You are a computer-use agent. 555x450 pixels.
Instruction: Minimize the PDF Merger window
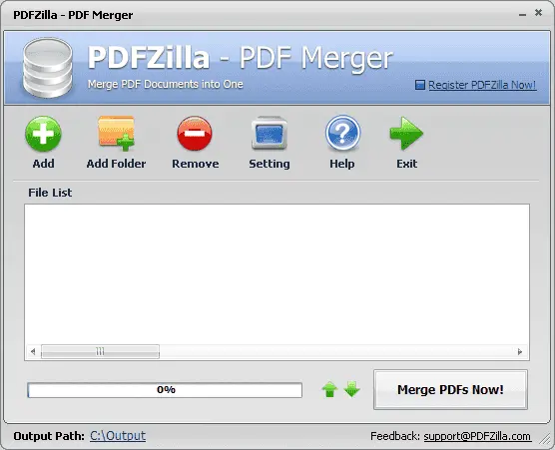pos(522,14)
